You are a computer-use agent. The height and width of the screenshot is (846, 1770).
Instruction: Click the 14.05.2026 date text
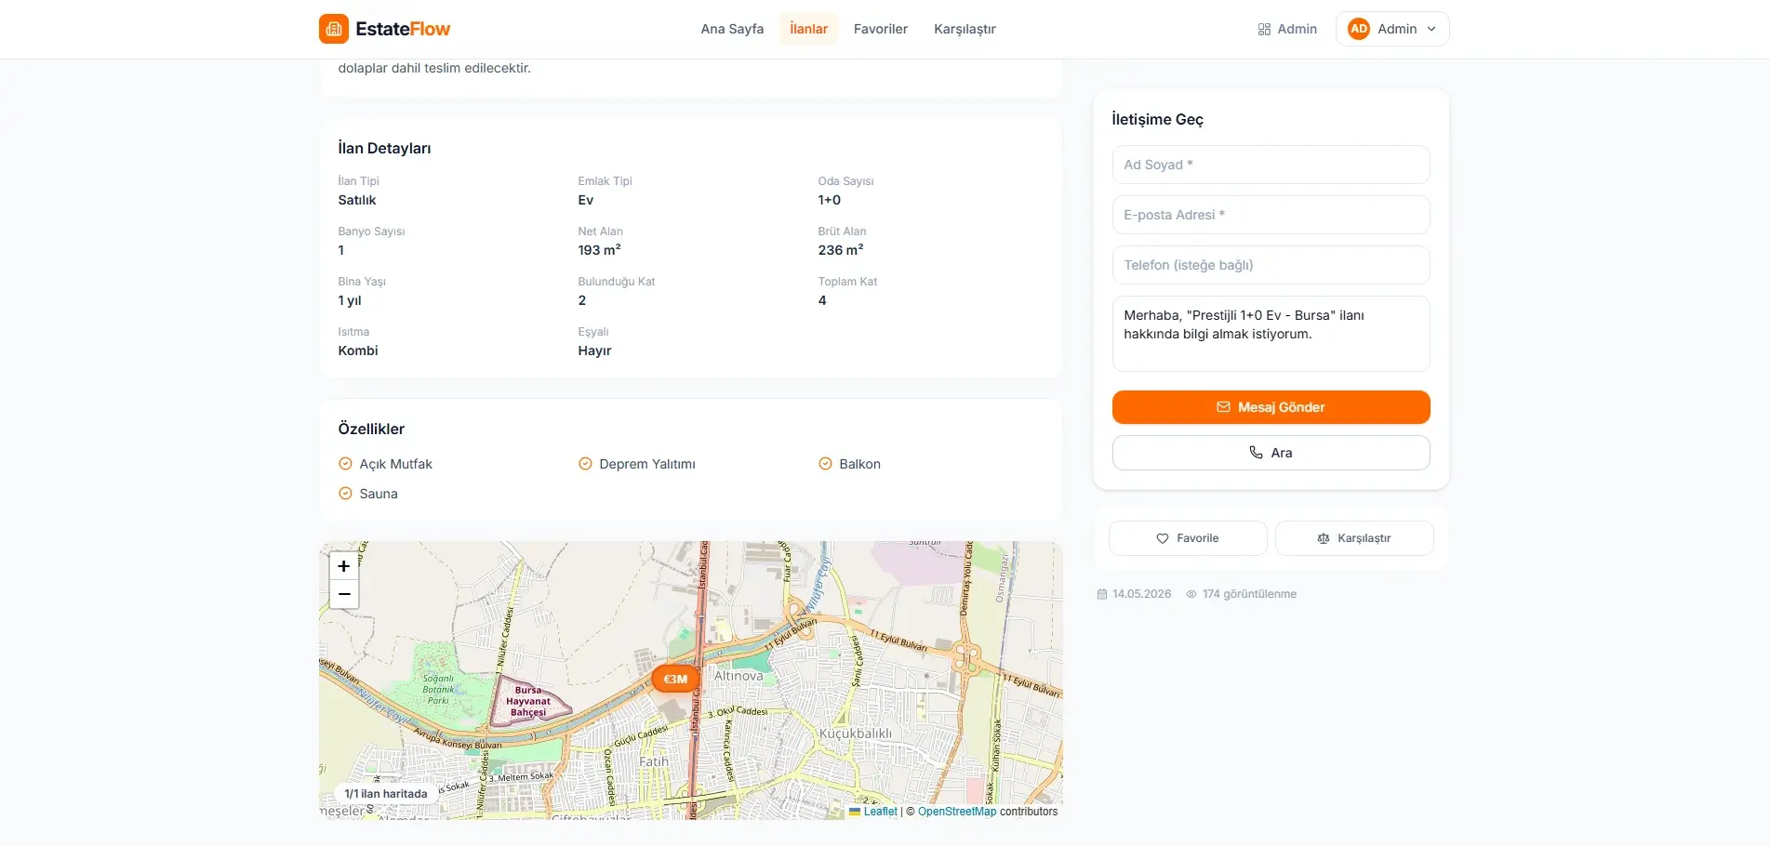click(x=1141, y=594)
